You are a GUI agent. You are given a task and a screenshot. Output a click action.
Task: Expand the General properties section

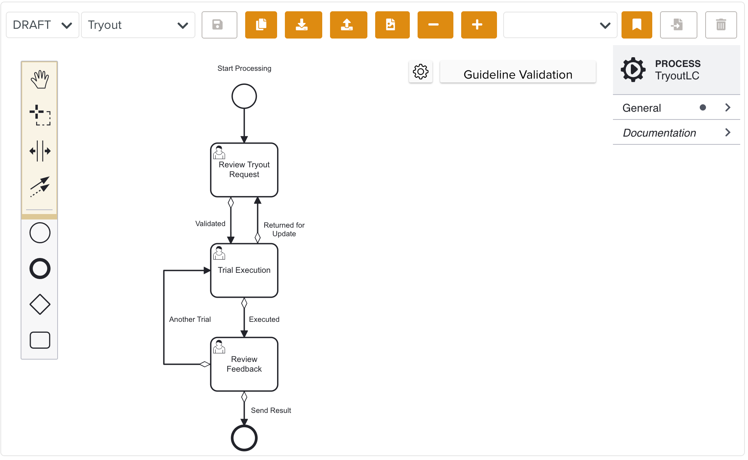tap(676, 108)
